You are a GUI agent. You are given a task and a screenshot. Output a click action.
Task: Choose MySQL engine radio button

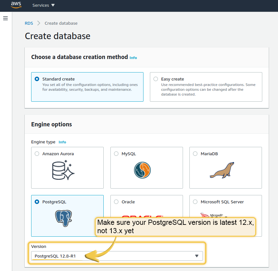tap(116, 154)
